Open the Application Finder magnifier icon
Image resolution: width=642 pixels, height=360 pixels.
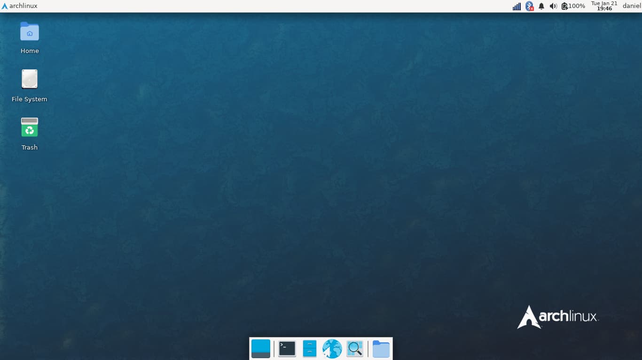click(x=355, y=349)
